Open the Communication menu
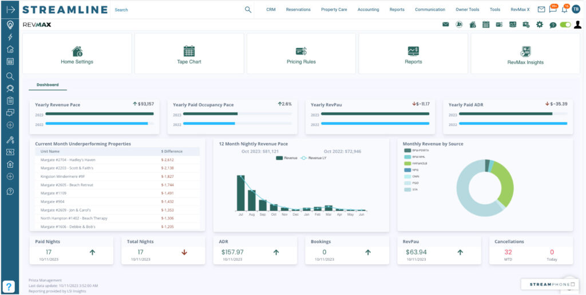Screen dimensions: 586x295 430,10
